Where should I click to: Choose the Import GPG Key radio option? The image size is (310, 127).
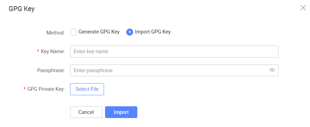tap(129, 32)
